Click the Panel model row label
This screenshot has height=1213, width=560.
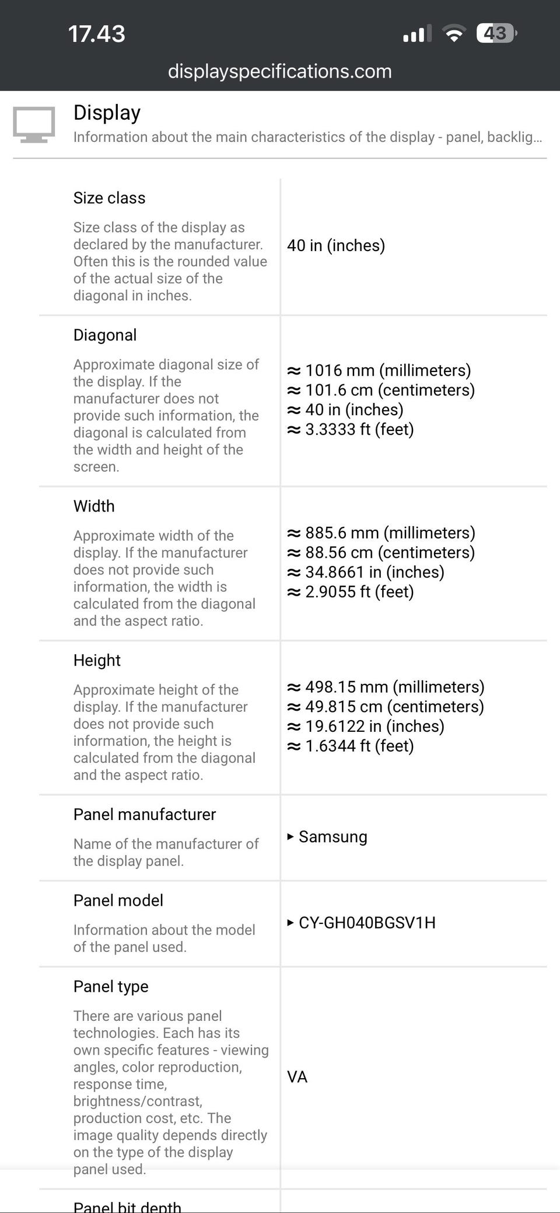click(x=118, y=901)
